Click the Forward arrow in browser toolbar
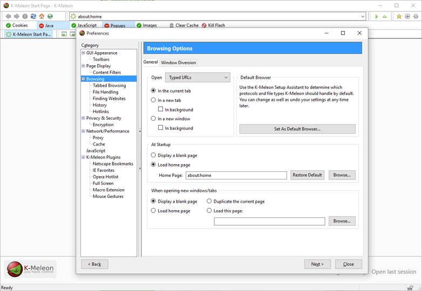This screenshot has width=422, height=291. (17, 16)
